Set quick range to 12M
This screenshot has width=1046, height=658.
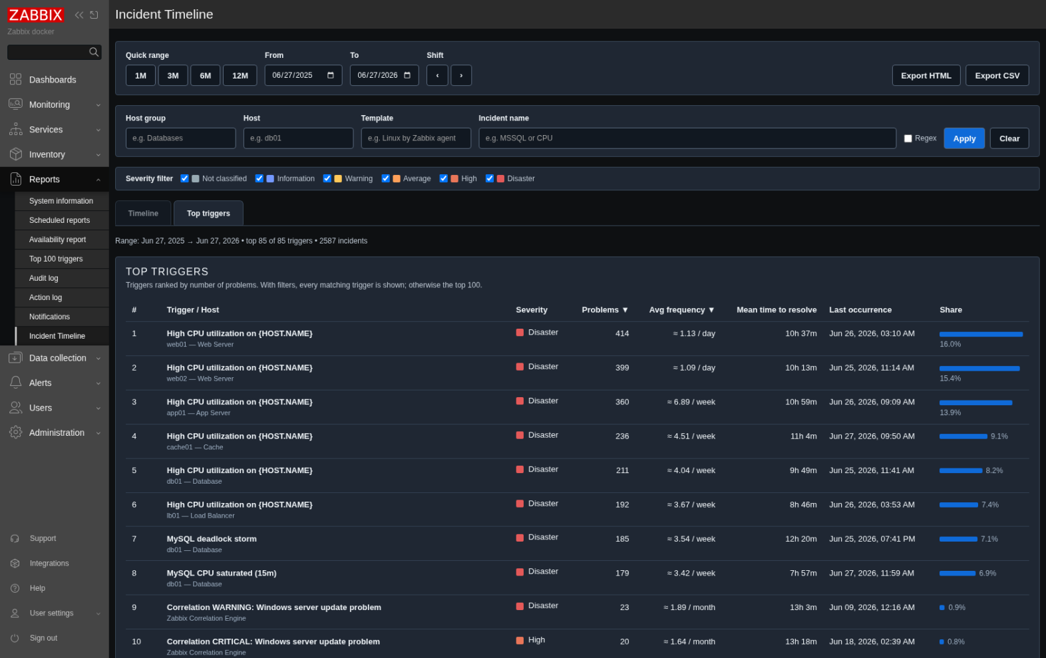240,75
